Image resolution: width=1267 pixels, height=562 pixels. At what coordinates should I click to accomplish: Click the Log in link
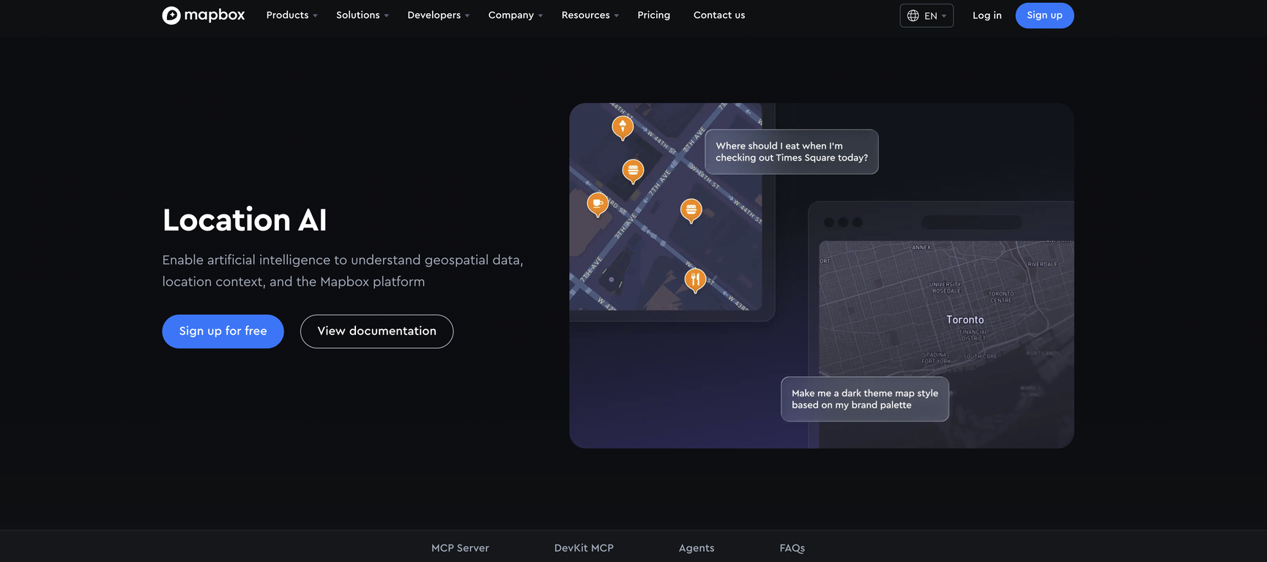(987, 15)
